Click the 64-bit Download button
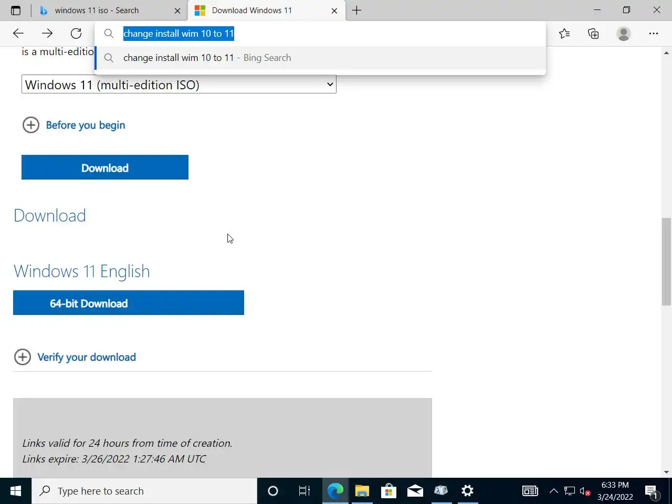 [129, 303]
